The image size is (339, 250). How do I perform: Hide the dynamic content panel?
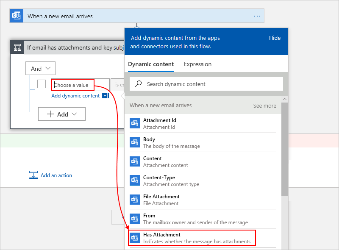pos(275,38)
